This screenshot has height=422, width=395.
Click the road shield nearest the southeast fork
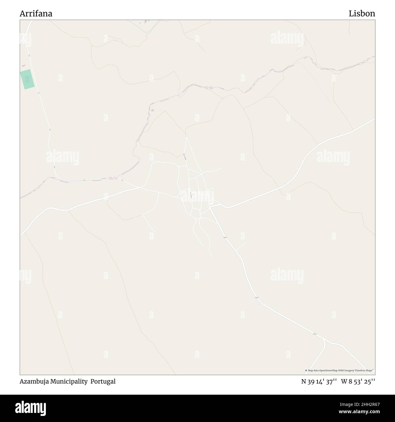click(x=315, y=334)
